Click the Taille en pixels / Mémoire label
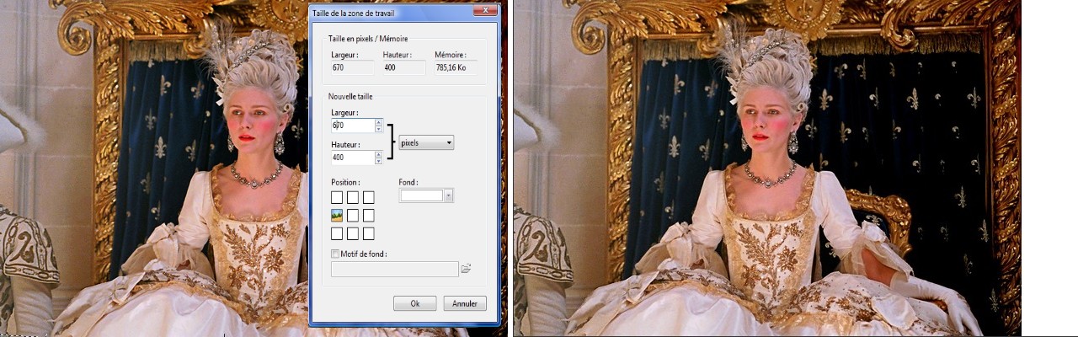1078x337 pixels. pos(366,39)
